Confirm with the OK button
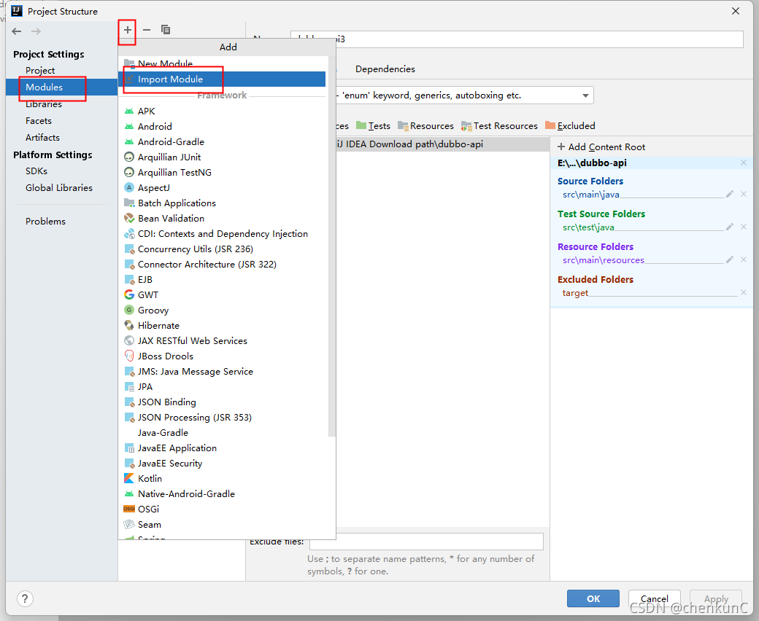The width and height of the screenshot is (759, 621). click(593, 599)
